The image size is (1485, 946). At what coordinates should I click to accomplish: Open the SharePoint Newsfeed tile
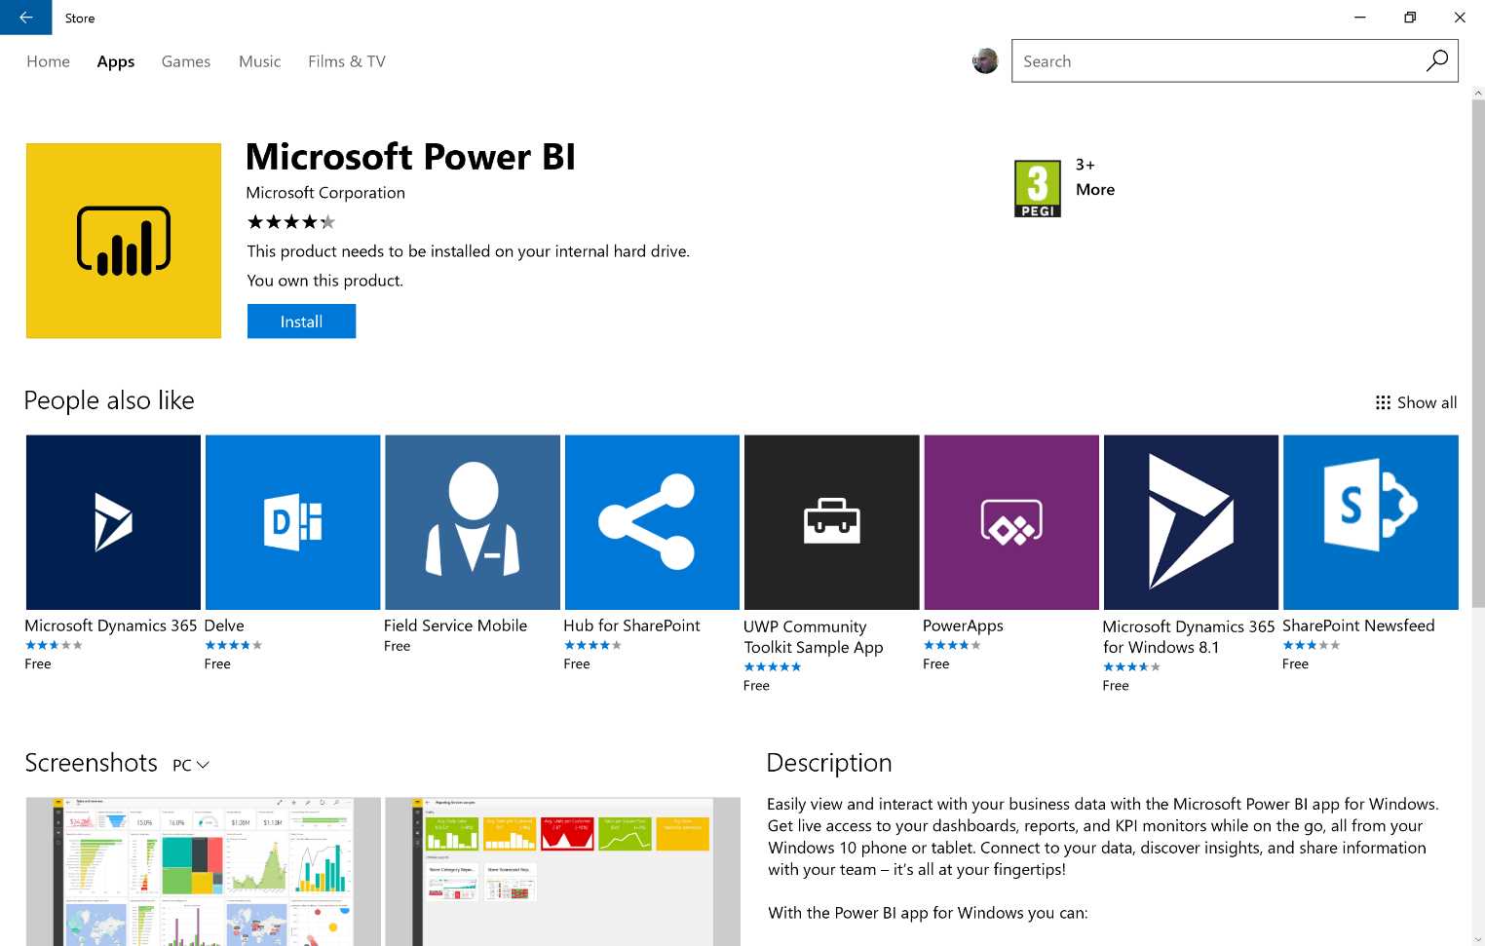tap(1371, 521)
